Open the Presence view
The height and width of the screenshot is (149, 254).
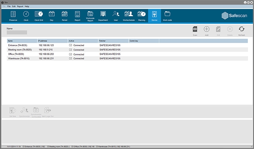[x=13, y=16]
